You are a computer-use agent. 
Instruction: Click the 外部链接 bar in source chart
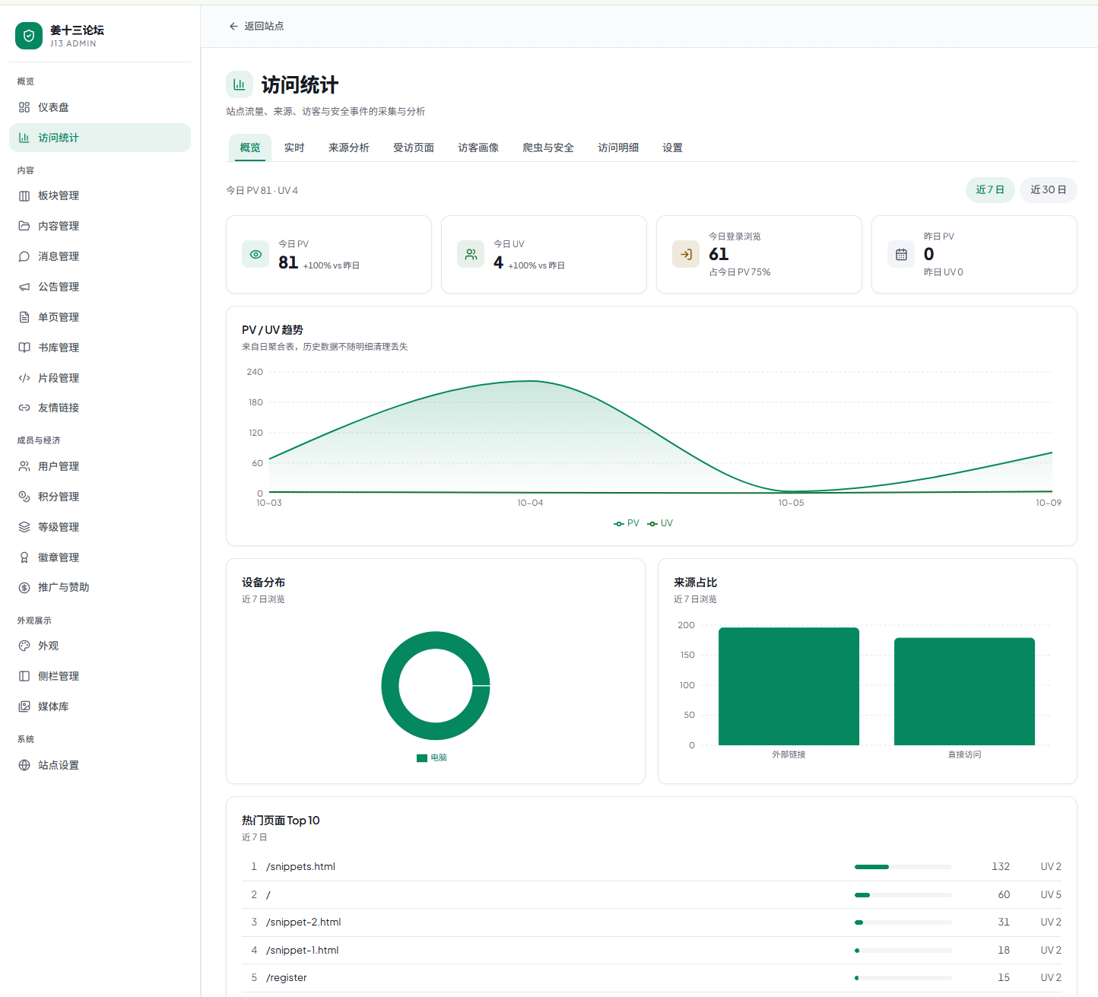pos(789,686)
